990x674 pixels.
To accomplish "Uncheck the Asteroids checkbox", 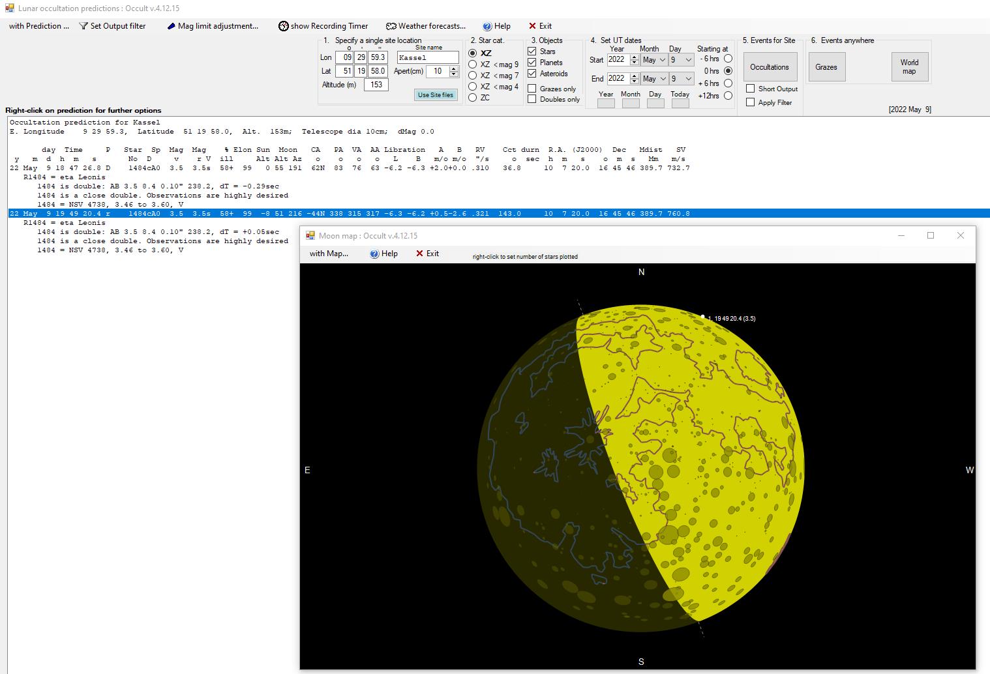I will pyautogui.click(x=532, y=74).
